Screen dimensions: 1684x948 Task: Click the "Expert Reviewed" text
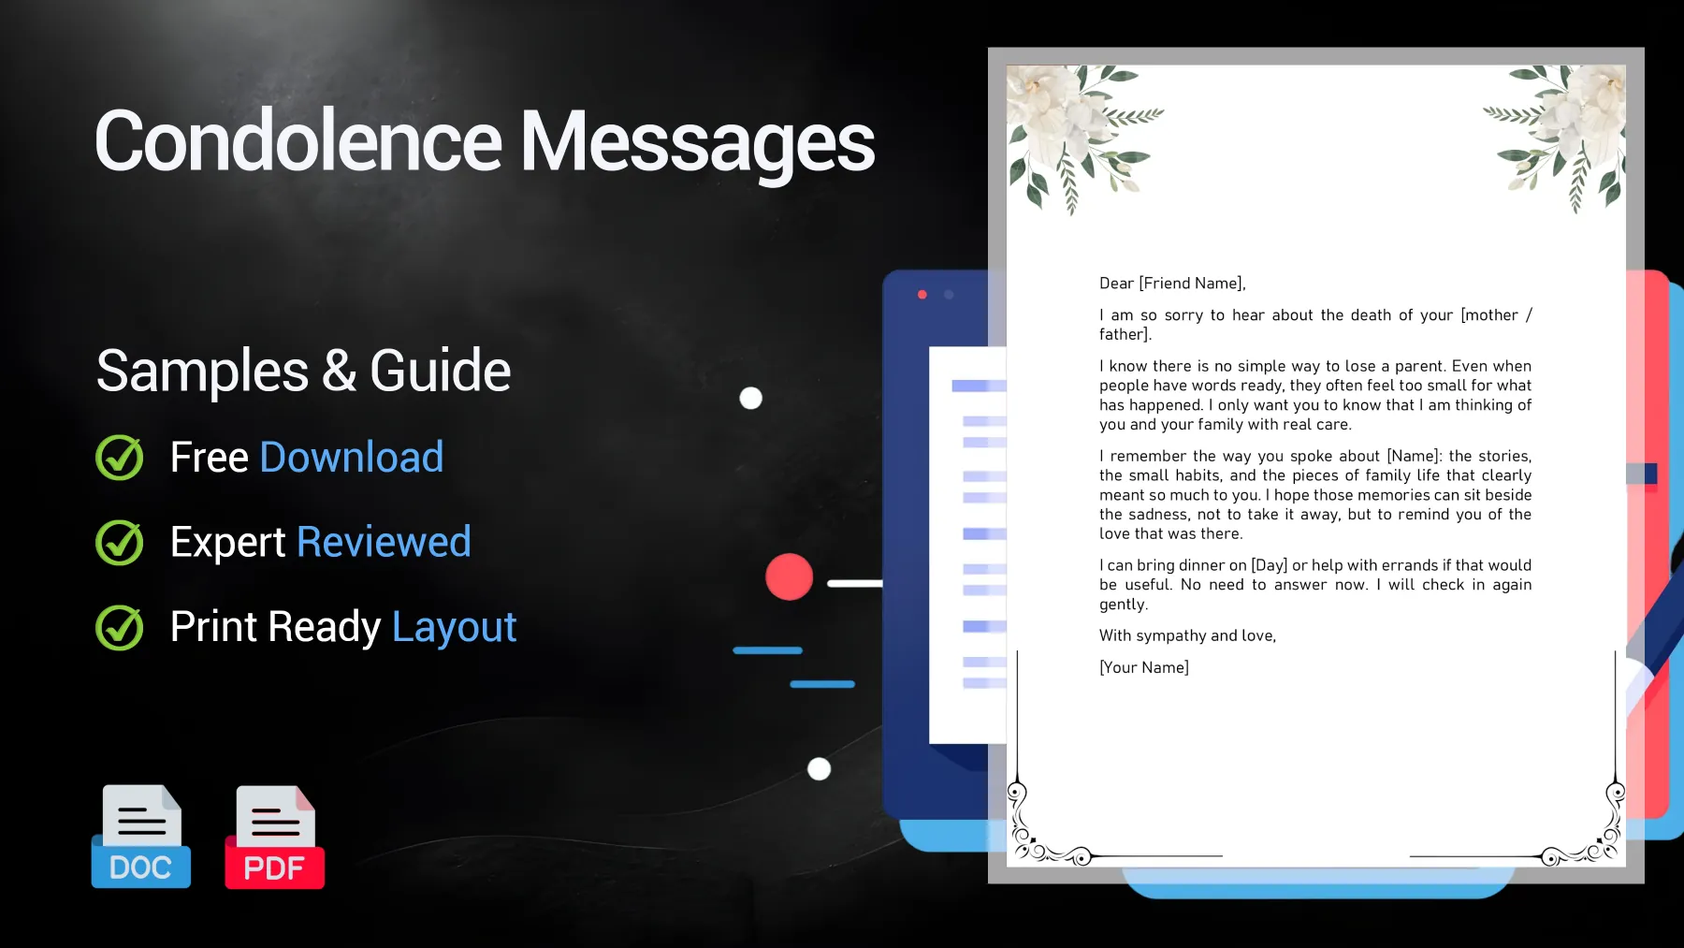[x=321, y=543]
